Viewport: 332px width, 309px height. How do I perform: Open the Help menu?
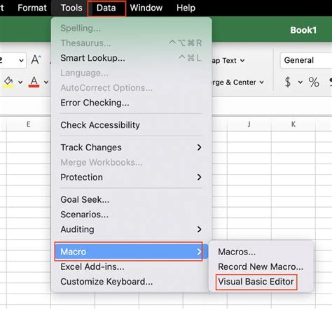point(186,8)
